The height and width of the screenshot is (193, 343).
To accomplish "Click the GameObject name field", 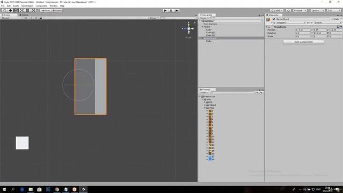I will 302,19.
